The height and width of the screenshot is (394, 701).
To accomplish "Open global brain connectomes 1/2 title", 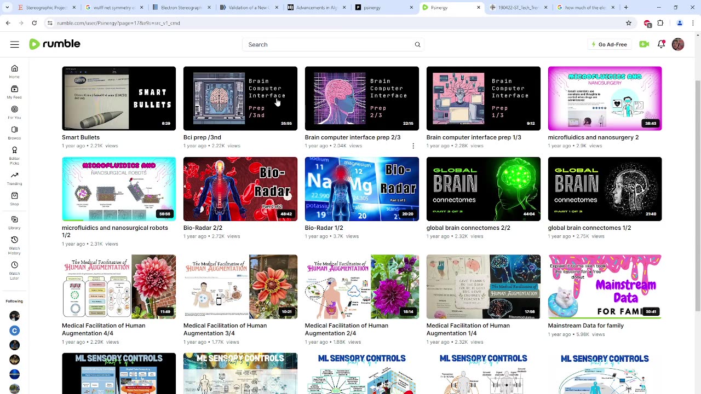I will [x=589, y=228].
